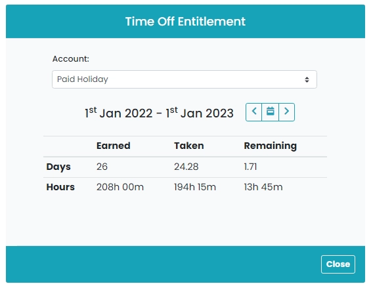This screenshot has height=288, width=371.
Task: Select the Remaining column header
Action: (x=270, y=146)
